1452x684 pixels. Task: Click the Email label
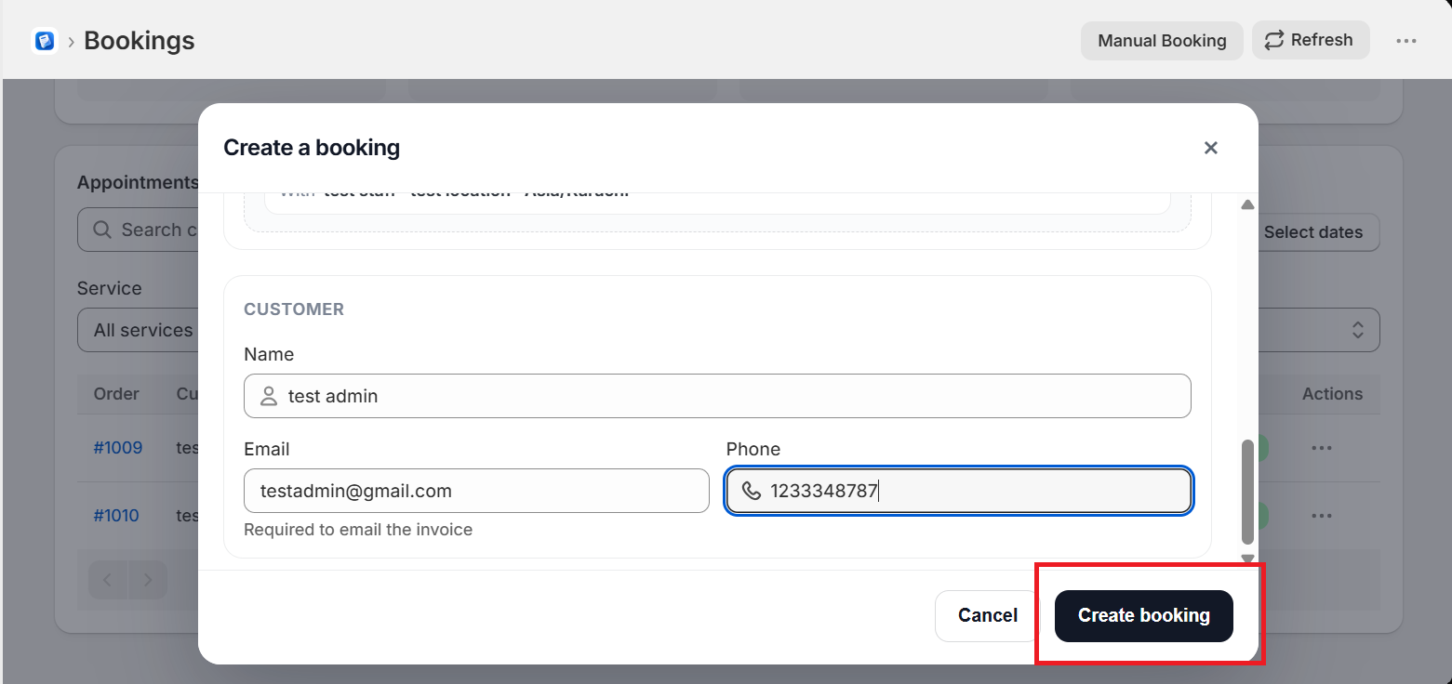(x=267, y=449)
